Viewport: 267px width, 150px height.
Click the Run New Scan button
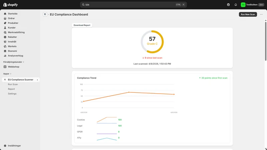tap(248, 14)
